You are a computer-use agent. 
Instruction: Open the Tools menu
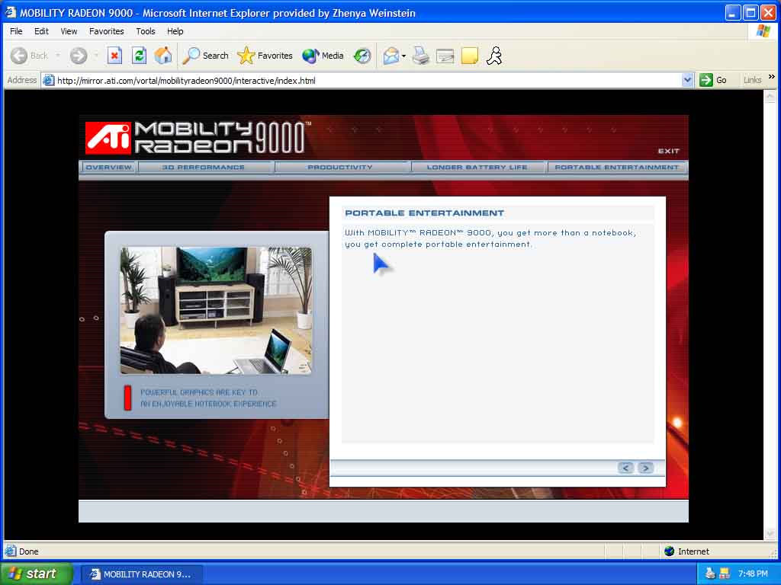click(146, 30)
